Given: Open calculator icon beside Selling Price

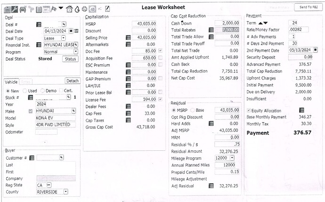Looking at the screenshot, I should coord(128,37).
